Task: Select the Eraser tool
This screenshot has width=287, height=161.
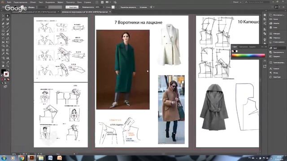Action: click(8, 34)
